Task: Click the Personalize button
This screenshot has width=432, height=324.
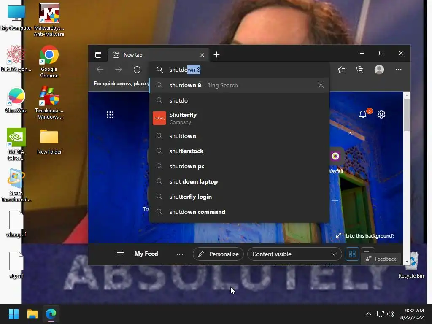Action: 218,254
